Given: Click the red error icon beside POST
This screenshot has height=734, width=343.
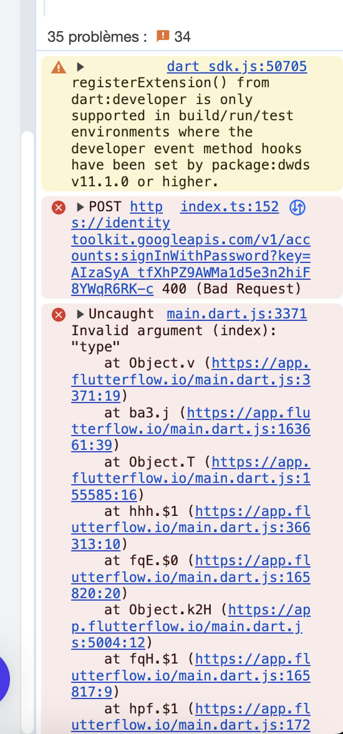Looking at the screenshot, I should click(59, 207).
